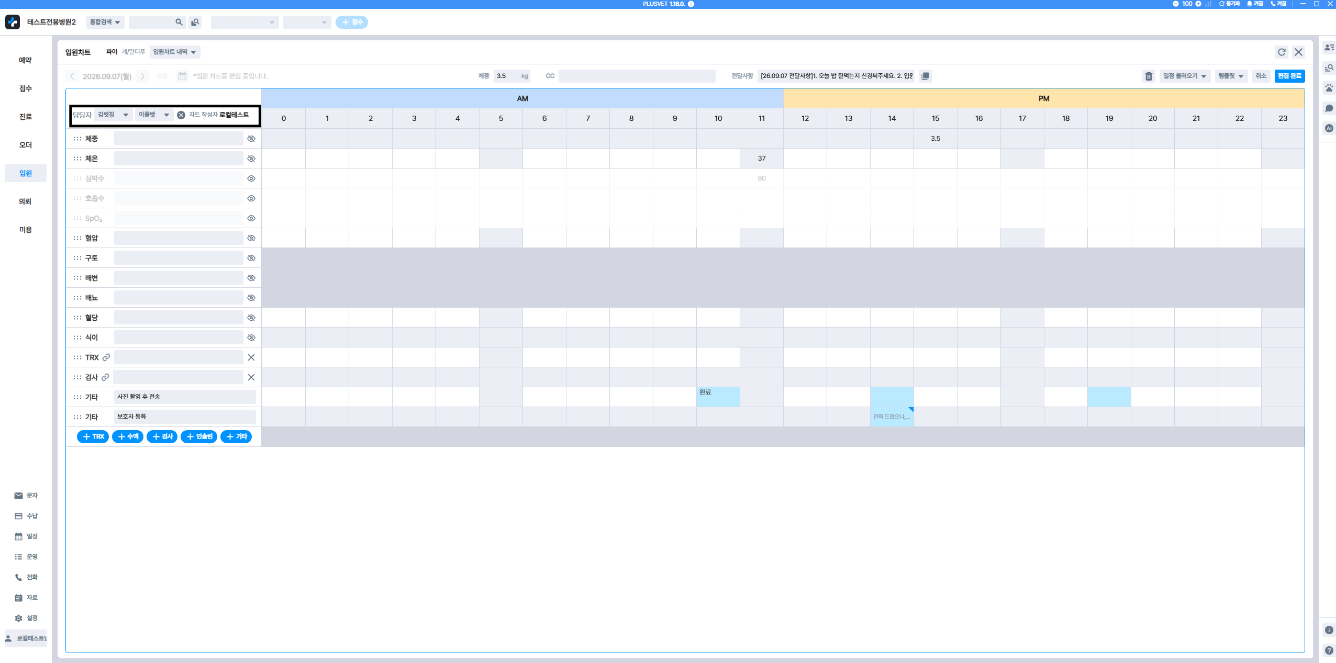Viewport: 1336px width, 663px height.
Task: Select 오더 in the left navigation
Action: tap(25, 145)
